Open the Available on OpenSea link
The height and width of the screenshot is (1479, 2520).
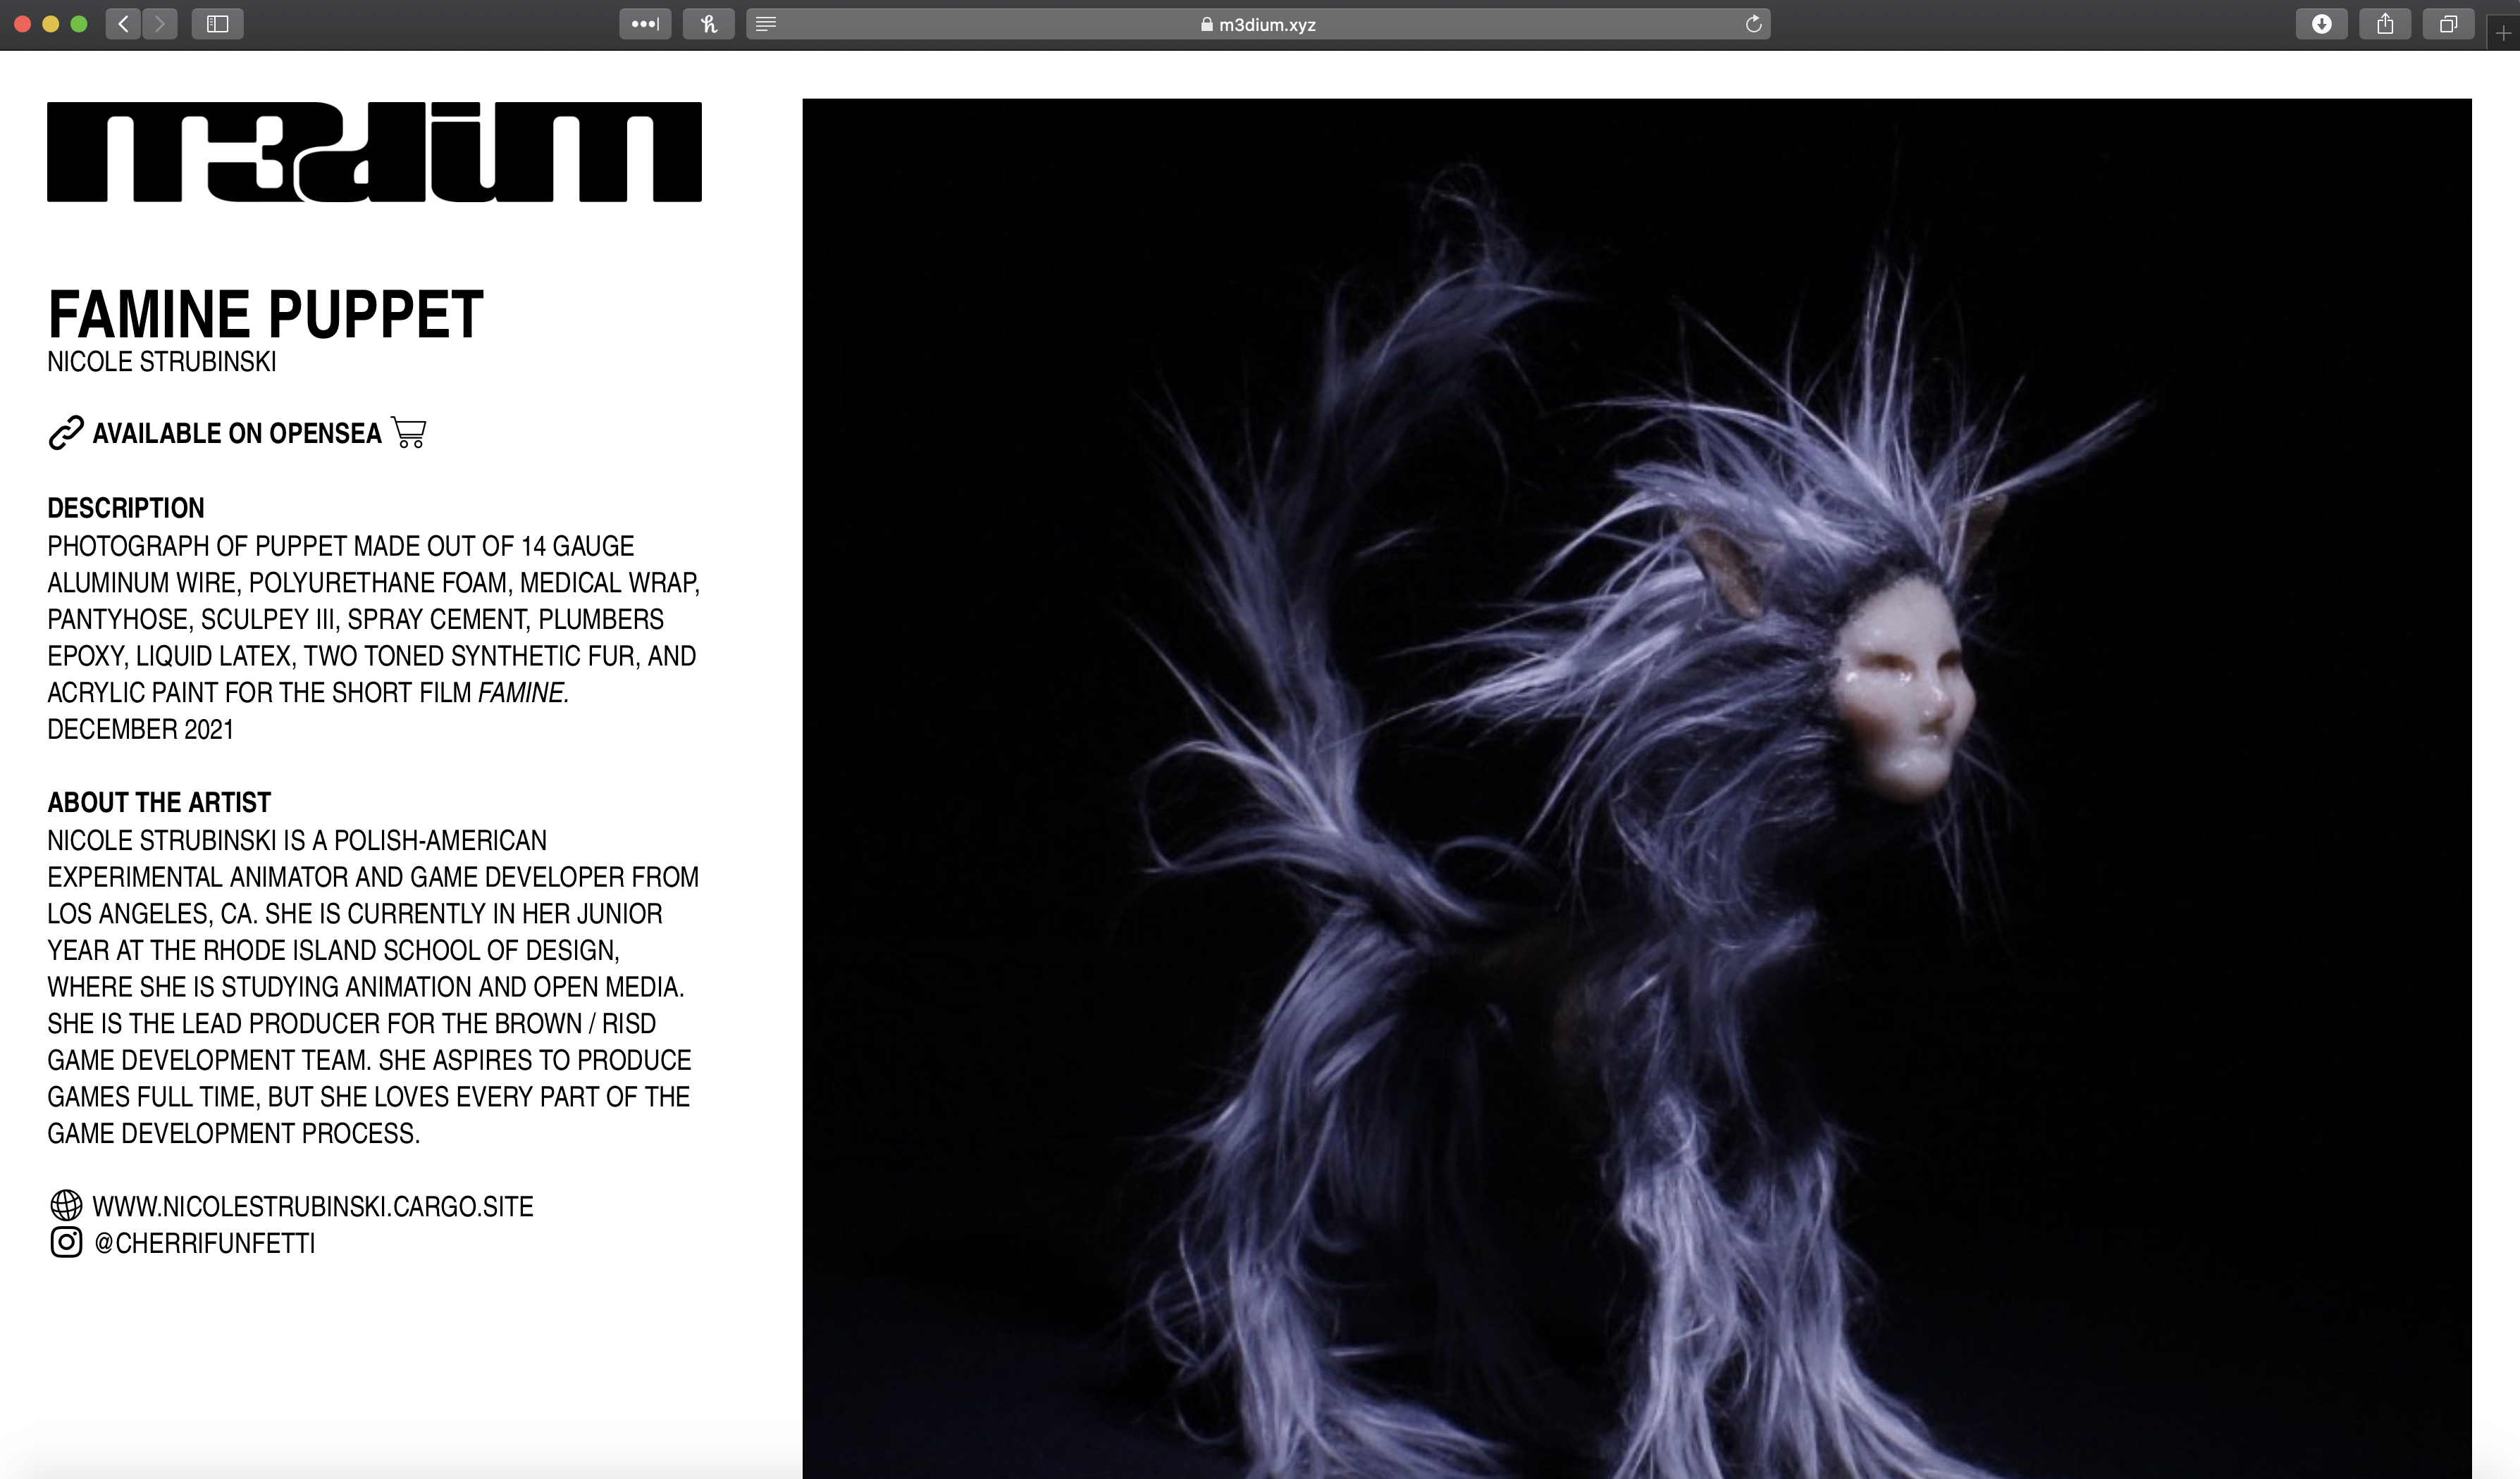point(237,432)
